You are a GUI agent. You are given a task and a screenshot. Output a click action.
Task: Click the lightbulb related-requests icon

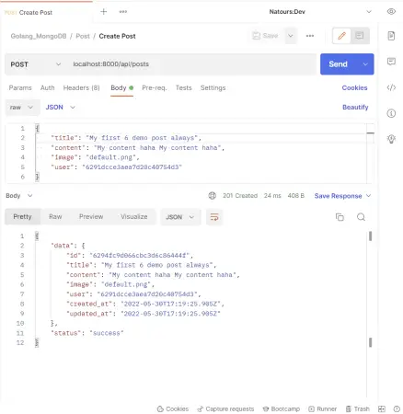pos(391,139)
